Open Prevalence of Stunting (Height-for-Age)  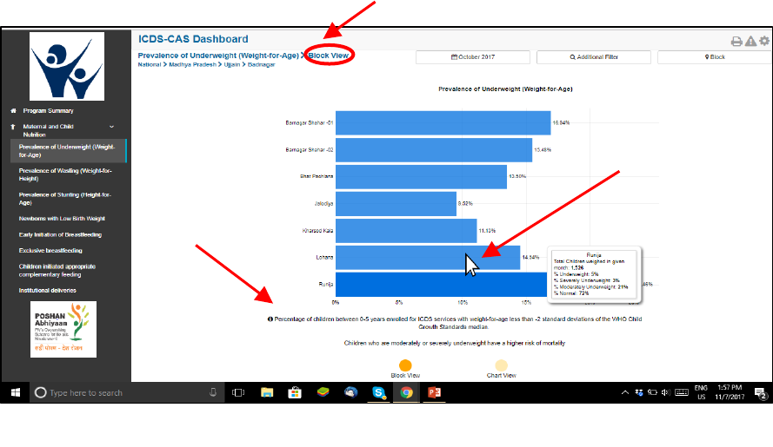pos(65,199)
